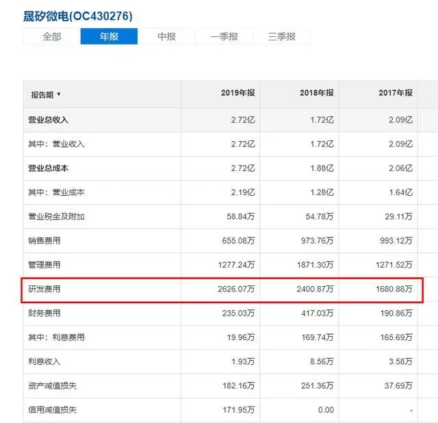This screenshot has width=438, height=423.
Task: Click the 研发费用 row label
Action: [x=44, y=289]
